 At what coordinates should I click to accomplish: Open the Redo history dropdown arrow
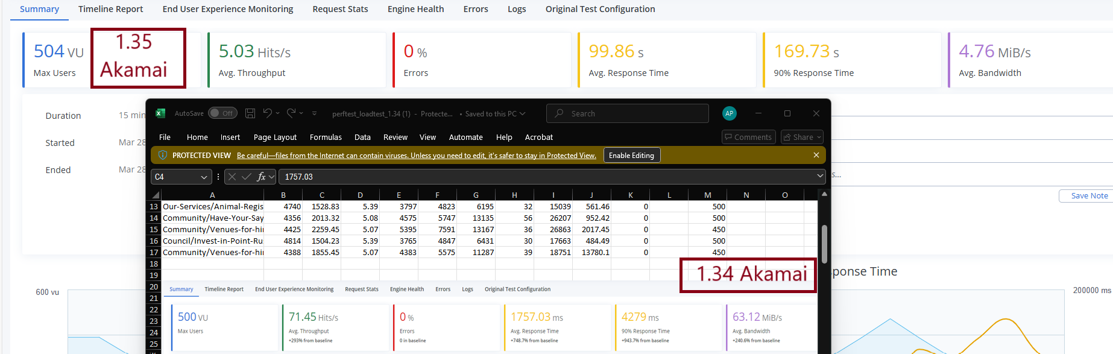tap(301, 113)
